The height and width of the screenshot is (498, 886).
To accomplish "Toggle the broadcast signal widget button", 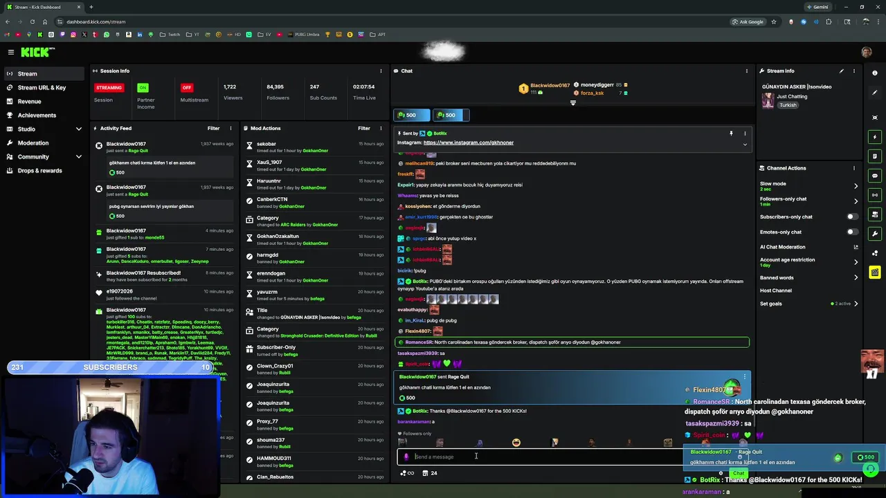I will (x=875, y=195).
